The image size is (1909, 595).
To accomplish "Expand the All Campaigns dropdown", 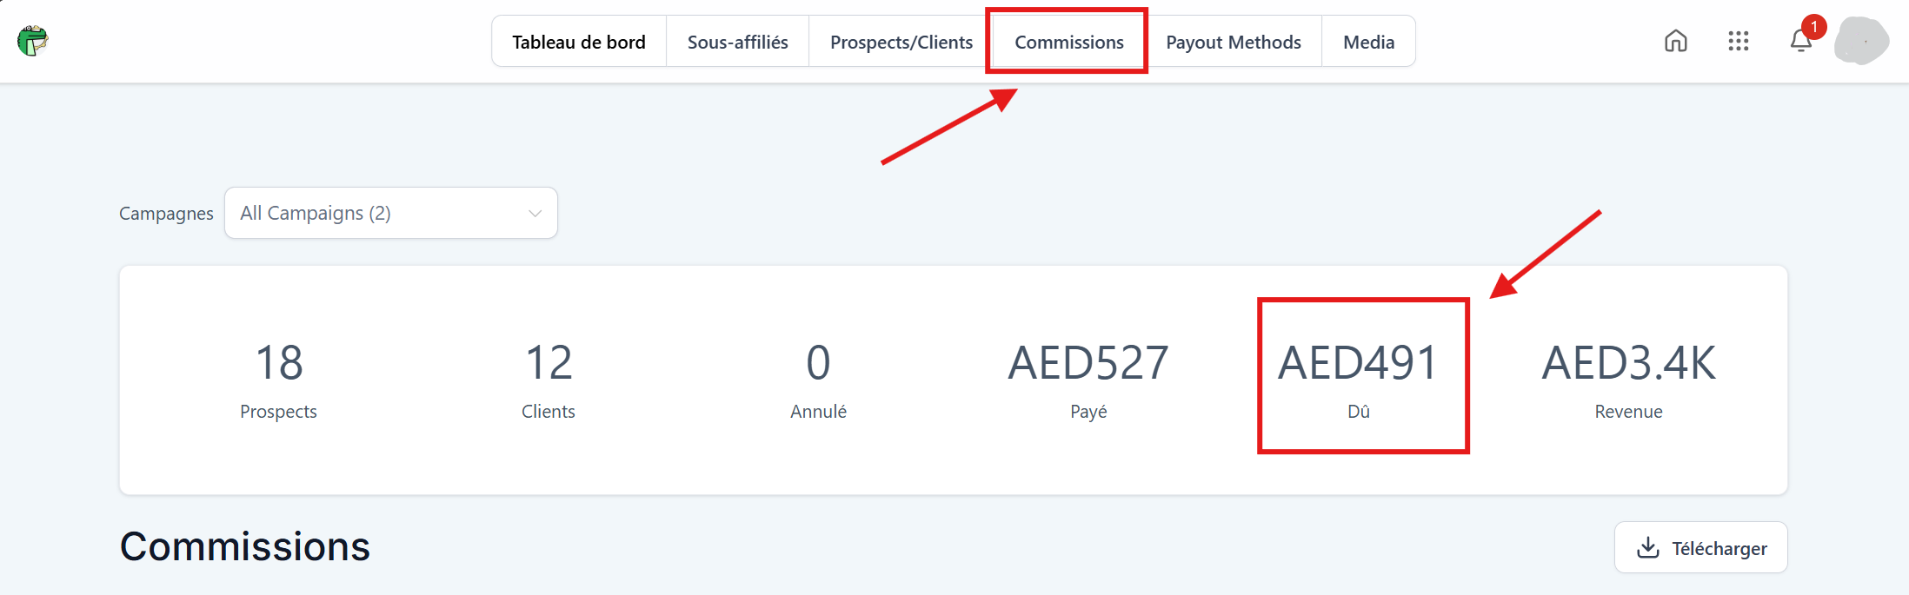I will tap(390, 213).
